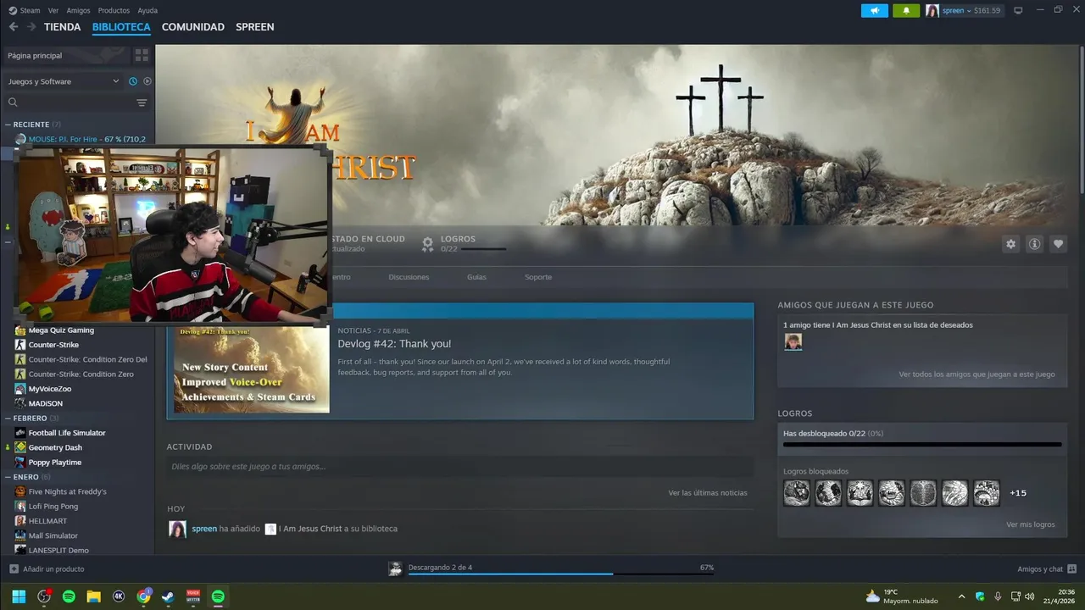This screenshot has height=610, width=1085.
Task: Toggle show ready-to-play games icon
Action: tap(147, 81)
